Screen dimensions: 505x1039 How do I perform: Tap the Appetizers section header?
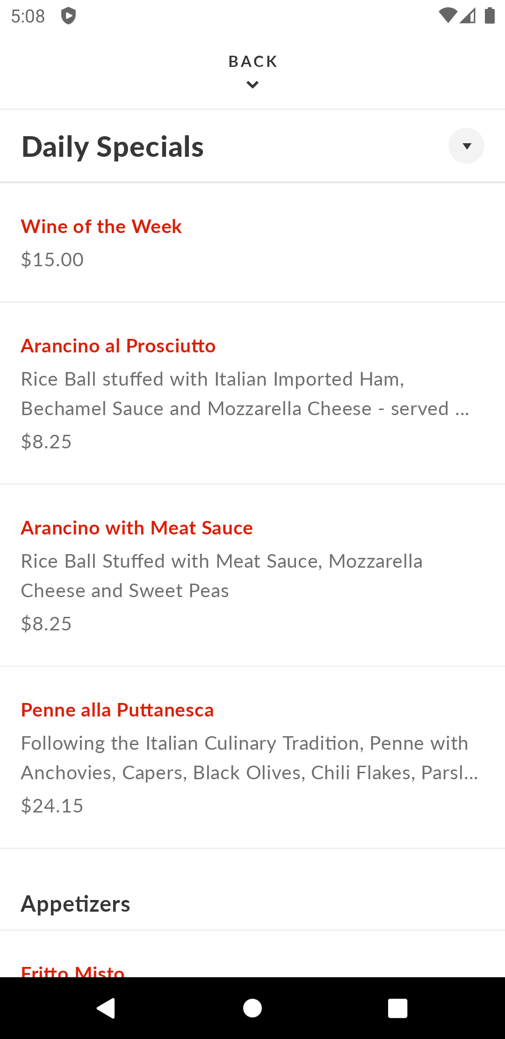pyautogui.click(x=75, y=904)
